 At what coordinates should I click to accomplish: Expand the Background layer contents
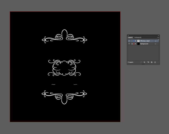135,44
